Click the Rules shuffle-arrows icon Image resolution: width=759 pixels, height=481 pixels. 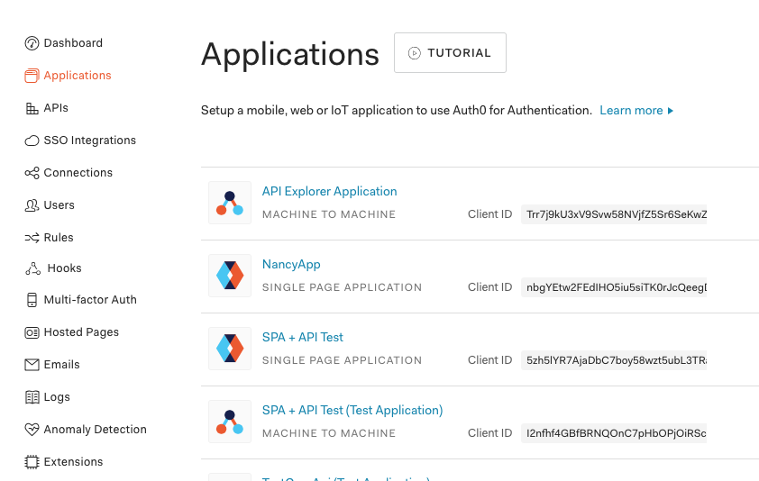(x=32, y=238)
